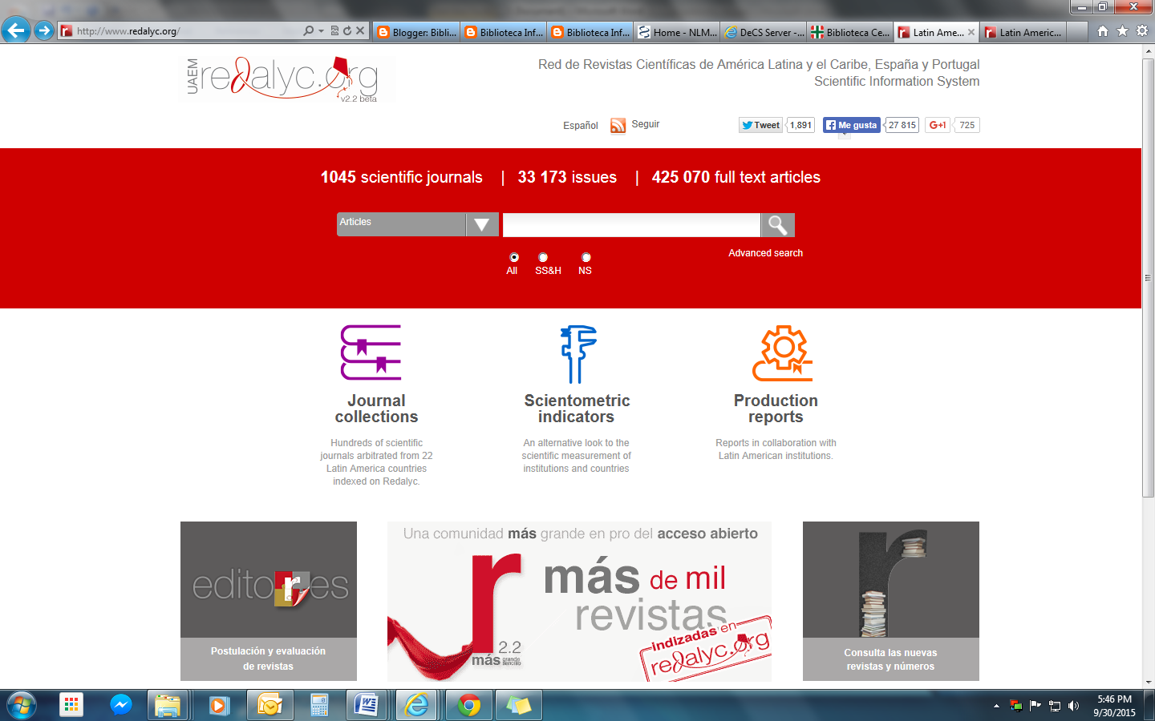Click the Tweet share button
The height and width of the screenshot is (721, 1155).
pyautogui.click(x=759, y=125)
